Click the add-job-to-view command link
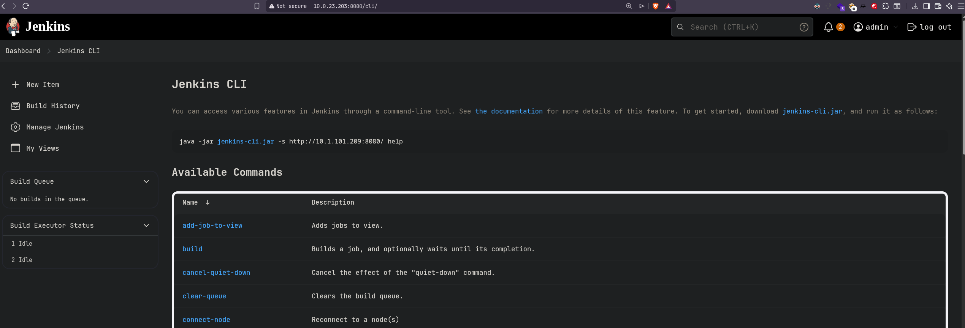The width and height of the screenshot is (965, 328). pyautogui.click(x=212, y=225)
